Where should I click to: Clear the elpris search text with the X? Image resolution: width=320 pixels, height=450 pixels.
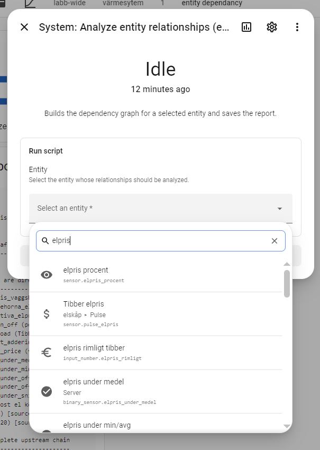tap(275, 241)
